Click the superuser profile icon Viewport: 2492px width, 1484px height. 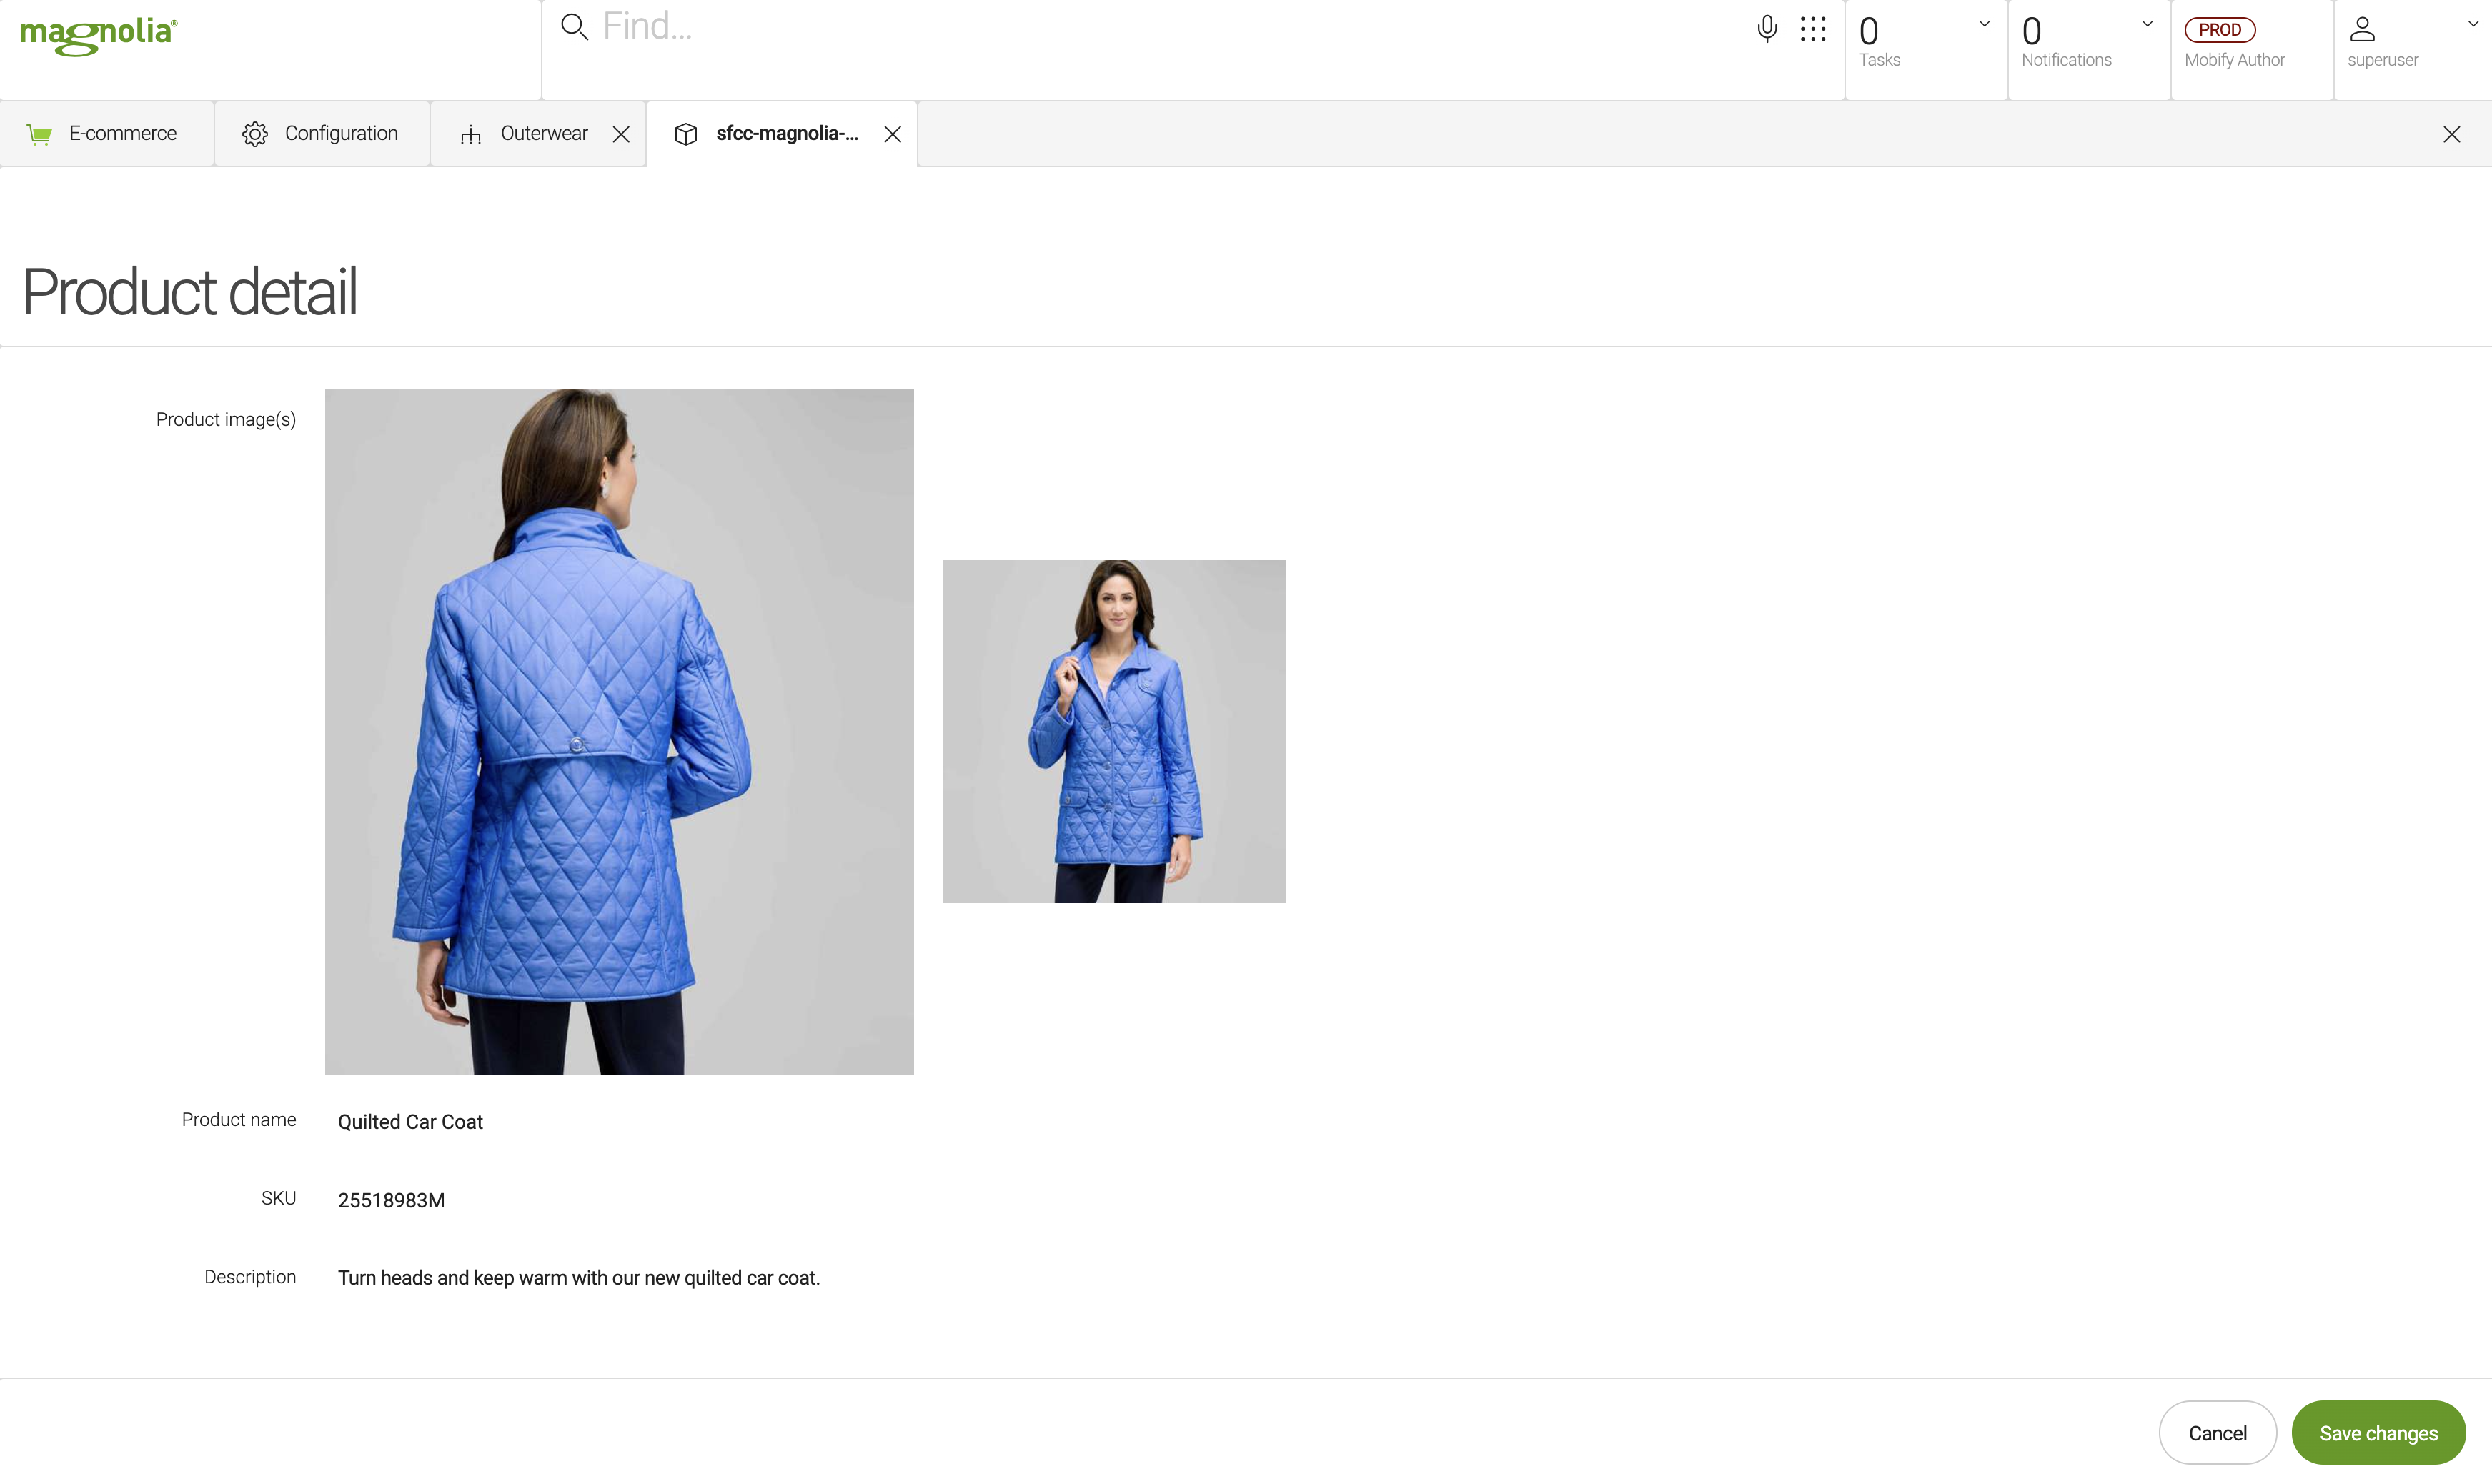2362,29
